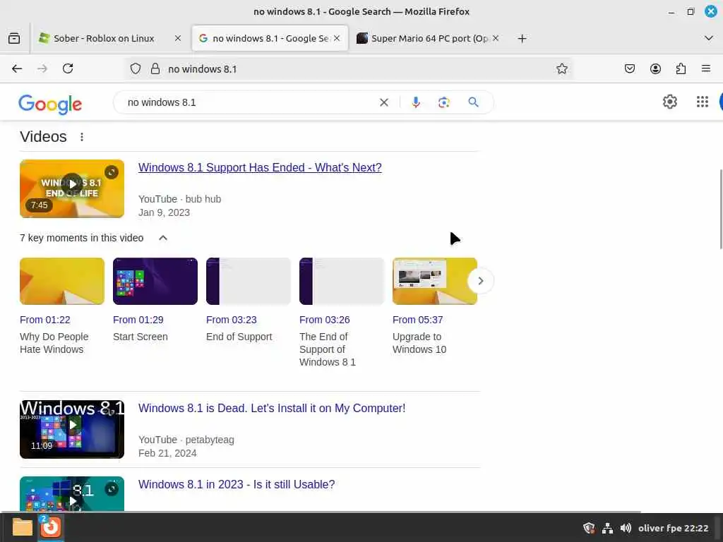Go to Google home via logo
The height and width of the screenshot is (542, 723).
[50, 104]
